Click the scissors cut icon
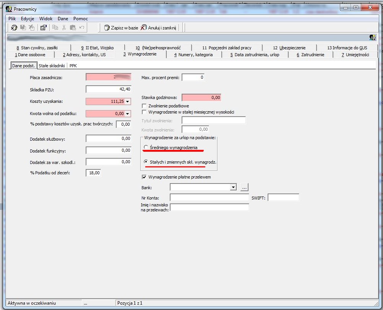Image resolution: width=383 pixels, height=310 pixels. pyautogui.click(x=64, y=28)
